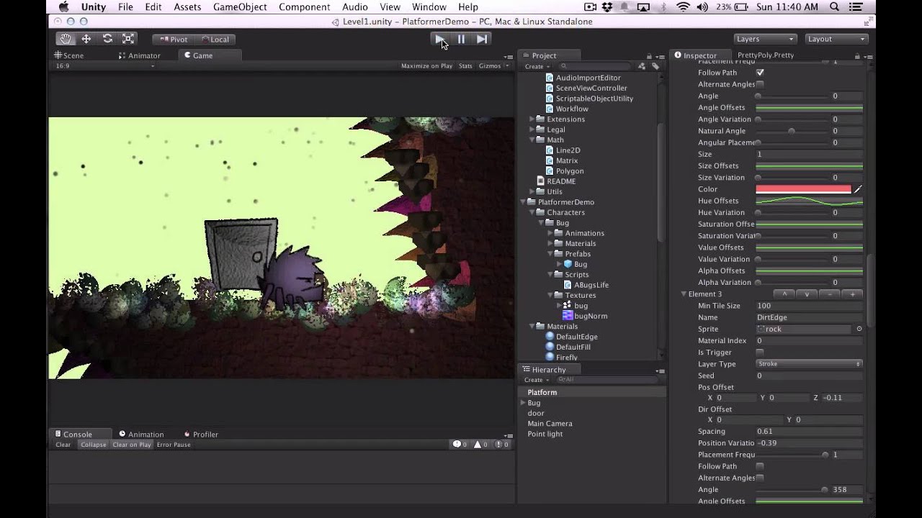Click the Step frame button

[x=482, y=39]
